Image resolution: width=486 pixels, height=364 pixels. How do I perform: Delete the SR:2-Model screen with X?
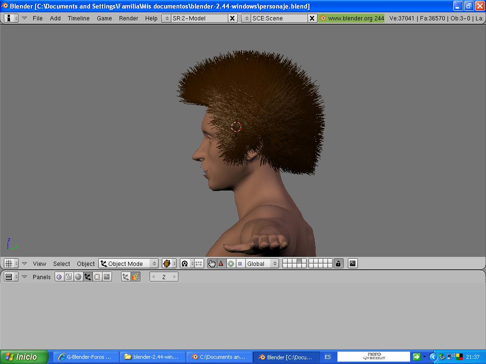click(233, 18)
